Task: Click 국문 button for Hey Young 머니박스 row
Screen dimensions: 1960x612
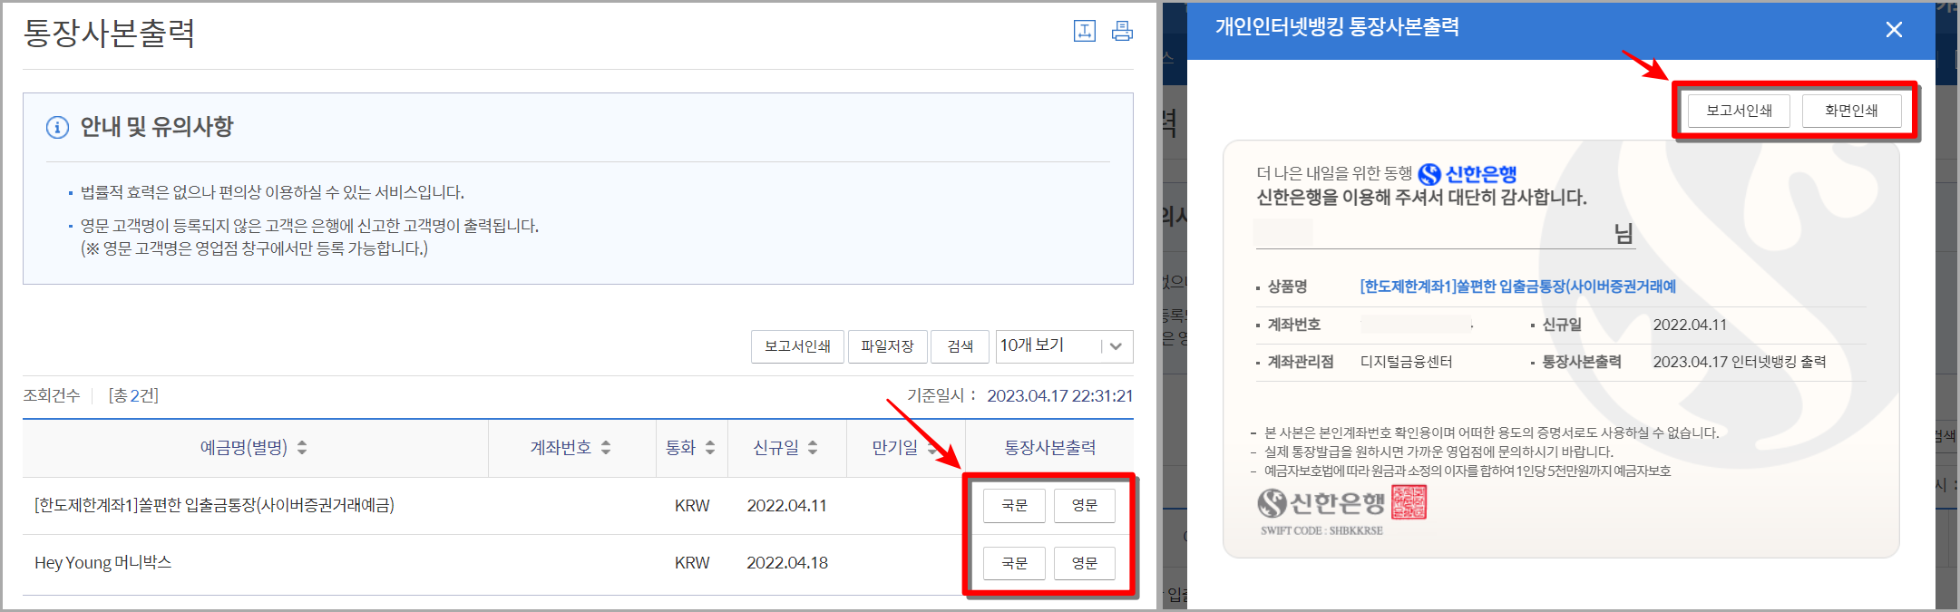Action: click(x=1014, y=563)
